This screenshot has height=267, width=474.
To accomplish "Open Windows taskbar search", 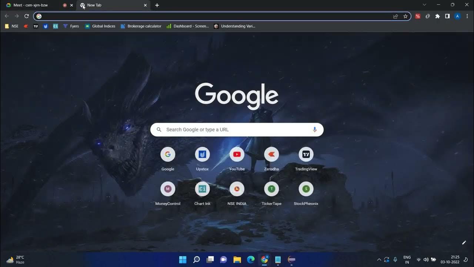I will coord(197,260).
